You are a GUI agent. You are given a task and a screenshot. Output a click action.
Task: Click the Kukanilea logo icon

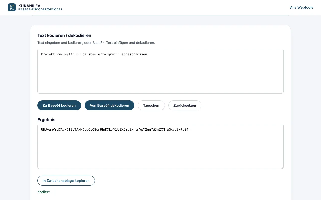pyautogui.click(x=12, y=7)
